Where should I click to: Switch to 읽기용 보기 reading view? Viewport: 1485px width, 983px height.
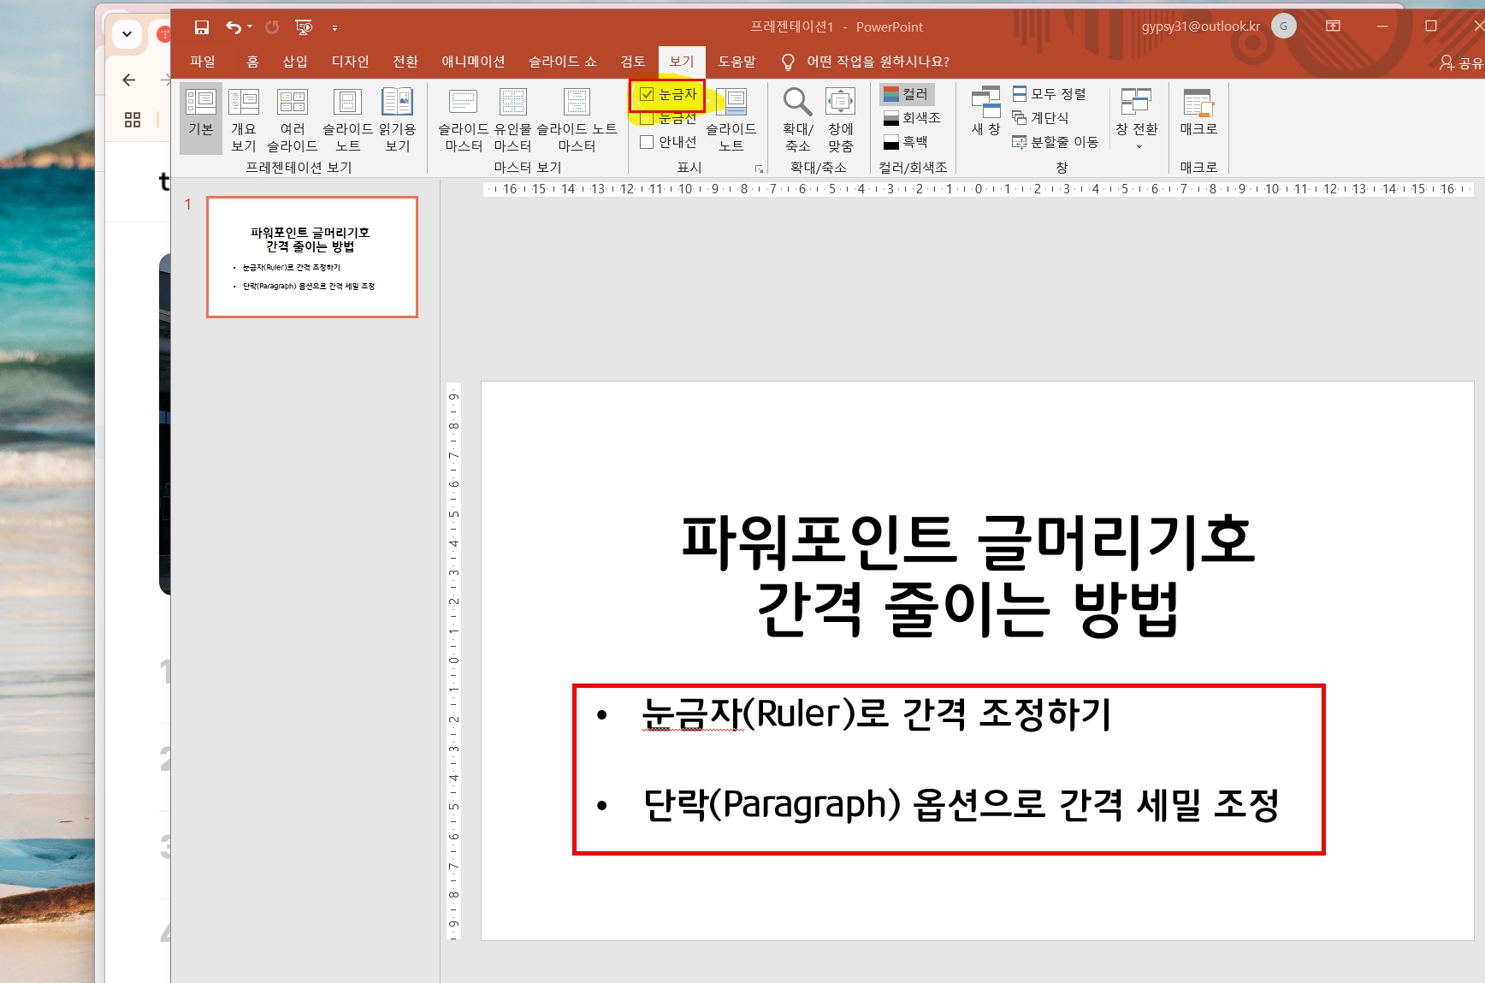[x=397, y=120]
